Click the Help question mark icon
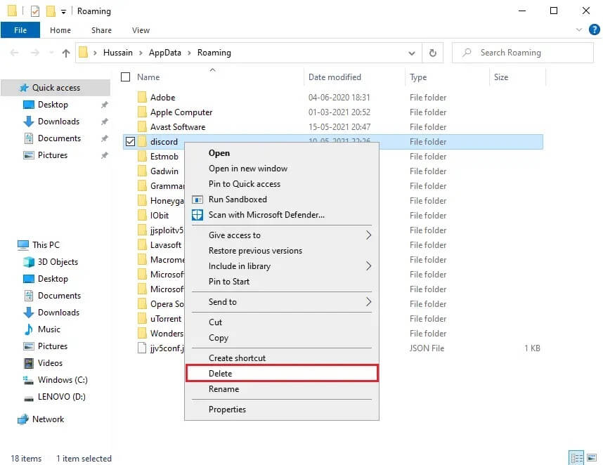Image resolution: width=603 pixels, height=465 pixels. [594, 30]
